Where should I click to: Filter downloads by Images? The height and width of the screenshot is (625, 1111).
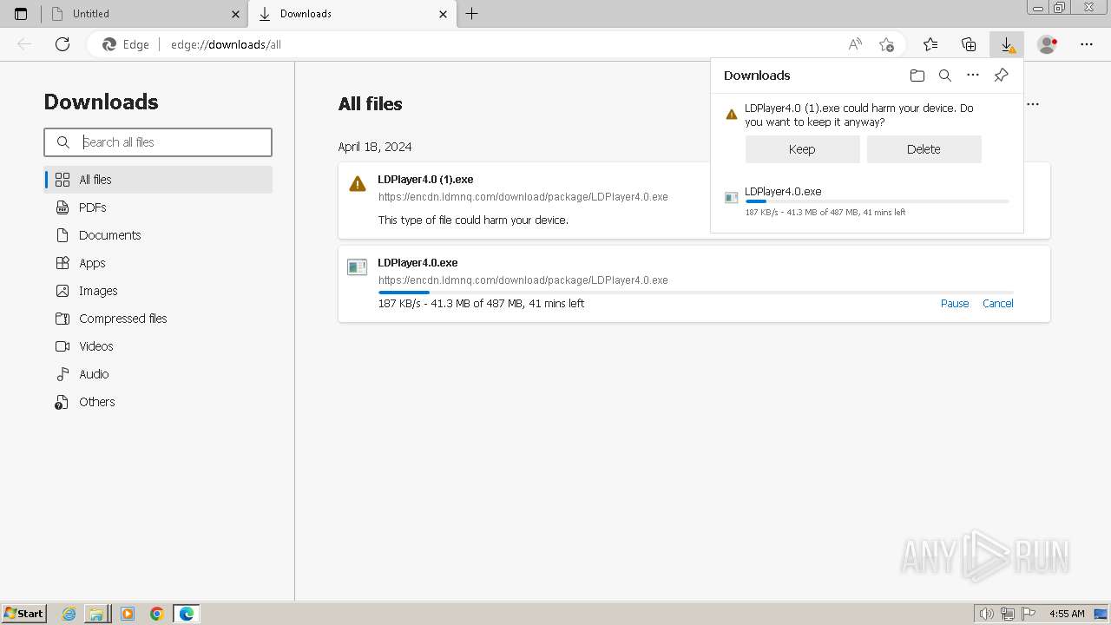pyautogui.click(x=158, y=291)
